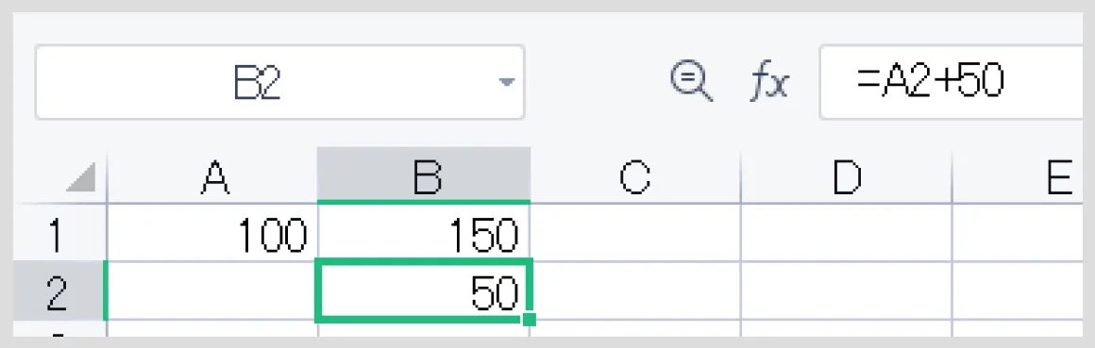Select cell A1 containing 100
This screenshot has height=348, width=1095.
(x=212, y=233)
